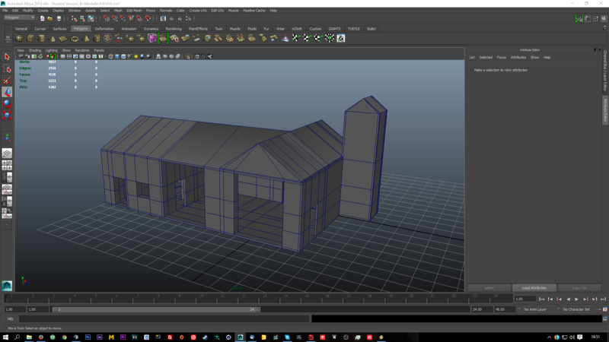The width and height of the screenshot is (609, 342).
Task: Click the purple cube shelf icon
Action: tap(152, 38)
